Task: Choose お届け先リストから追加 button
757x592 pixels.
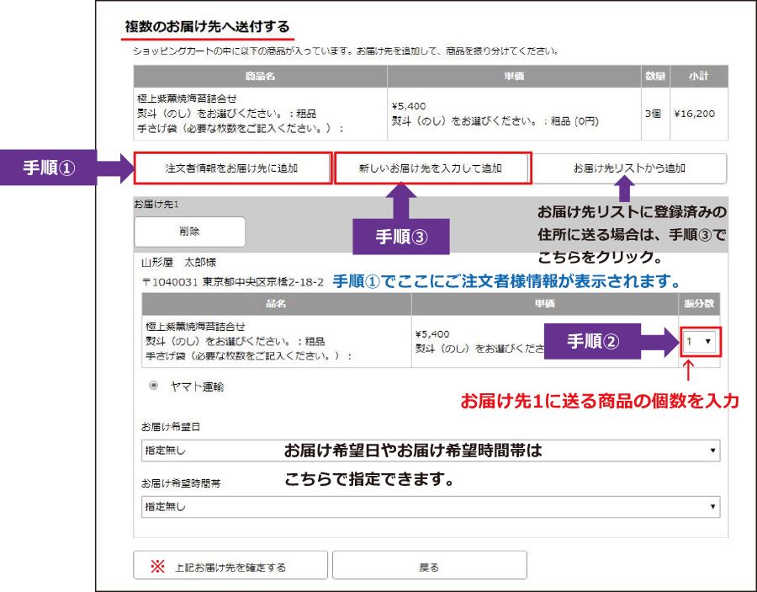Action: coord(629,168)
